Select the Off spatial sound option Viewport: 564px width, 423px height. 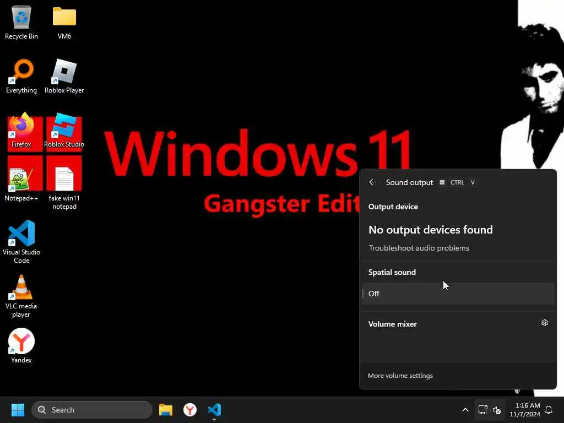click(x=458, y=294)
